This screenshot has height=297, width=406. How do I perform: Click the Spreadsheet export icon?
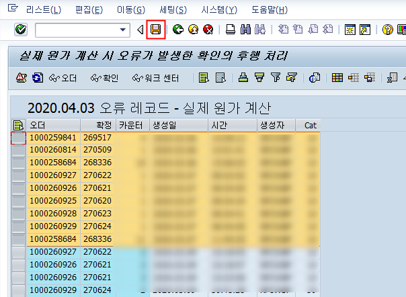pos(392,78)
